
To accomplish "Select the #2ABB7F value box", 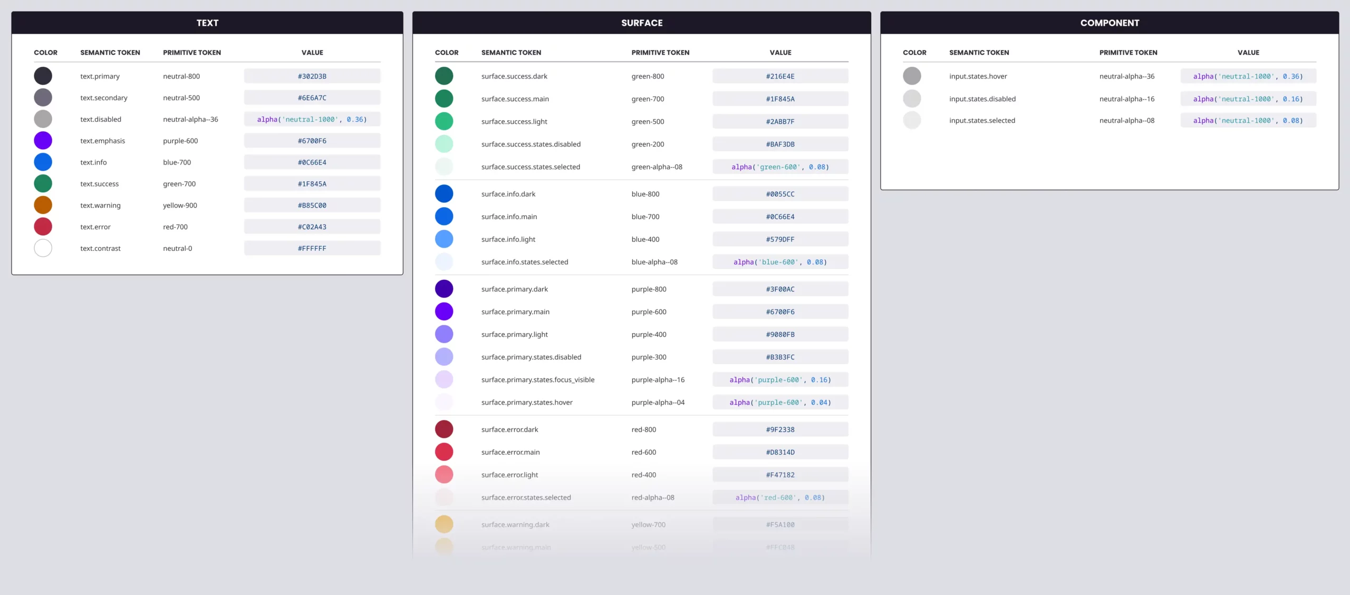I will (x=780, y=121).
